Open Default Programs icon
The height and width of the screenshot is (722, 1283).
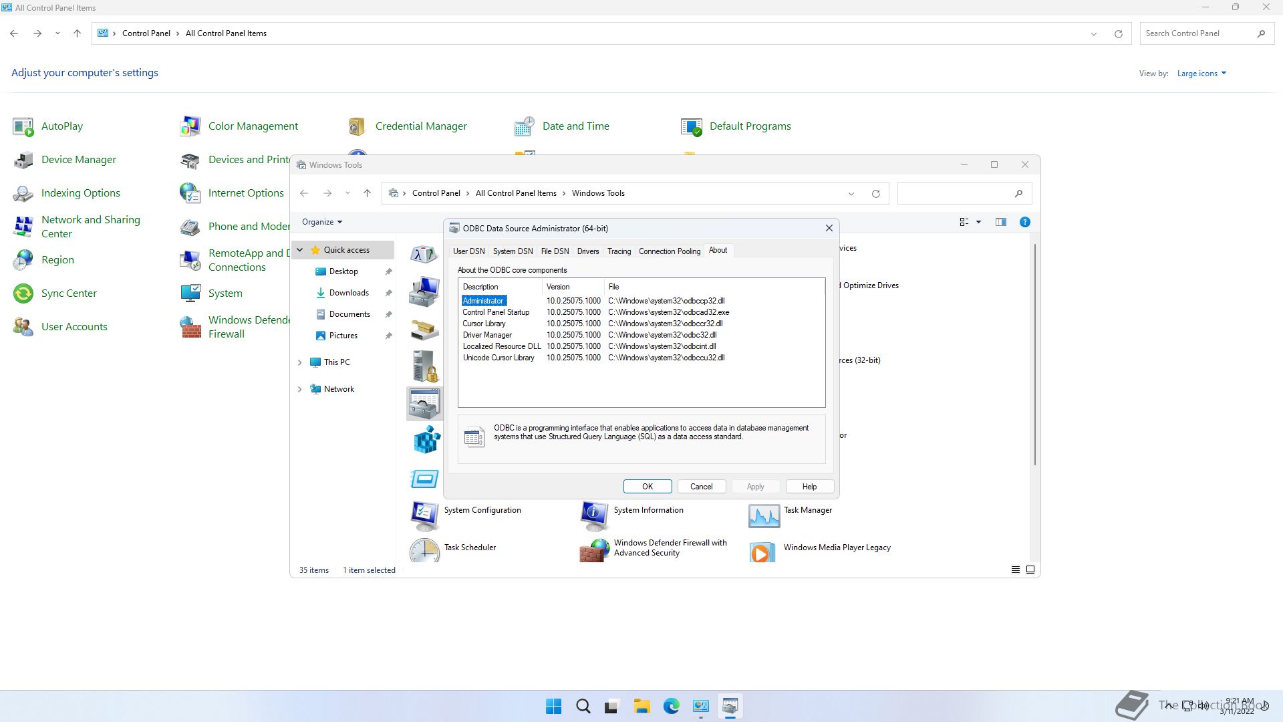pyautogui.click(x=692, y=126)
